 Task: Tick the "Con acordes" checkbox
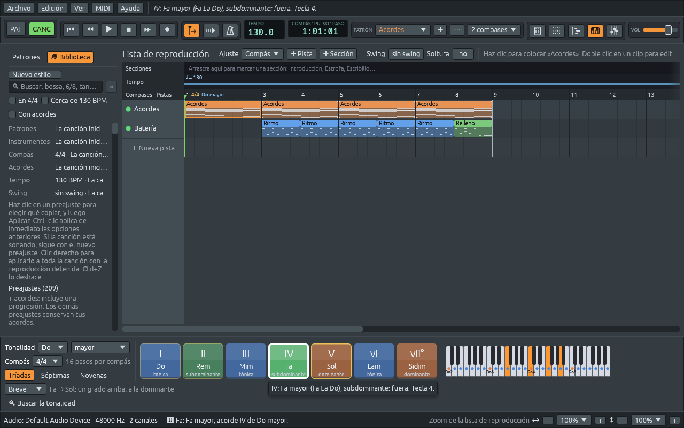(x=12, y=114)
